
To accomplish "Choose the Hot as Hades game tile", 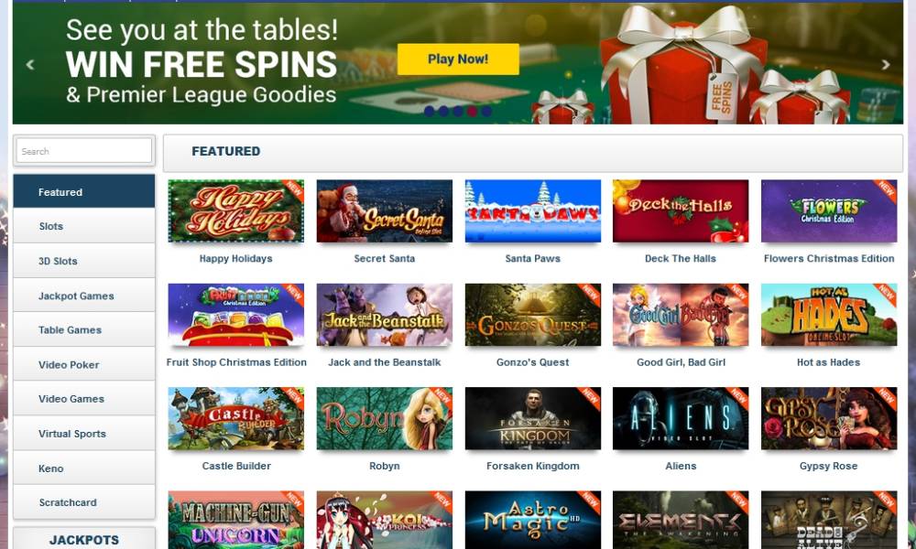I will tap(829, 315).
